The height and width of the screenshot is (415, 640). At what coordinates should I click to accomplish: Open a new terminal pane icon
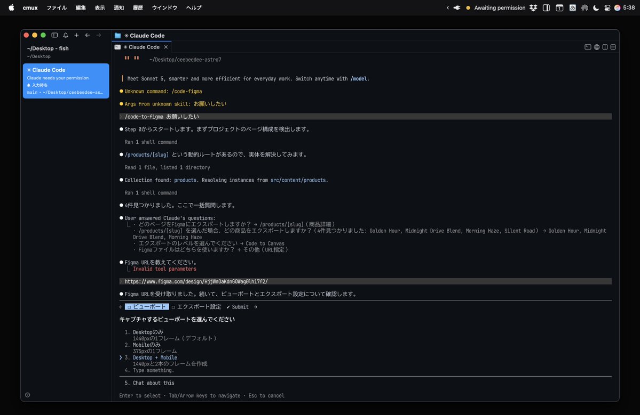tap(588, 47)
